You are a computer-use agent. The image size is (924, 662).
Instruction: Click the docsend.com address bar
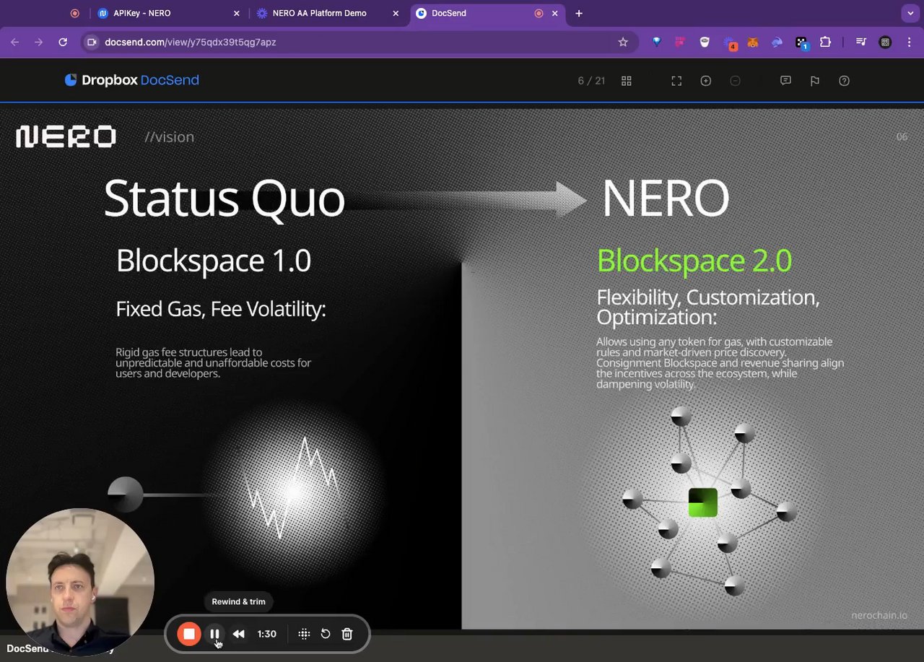359,42
